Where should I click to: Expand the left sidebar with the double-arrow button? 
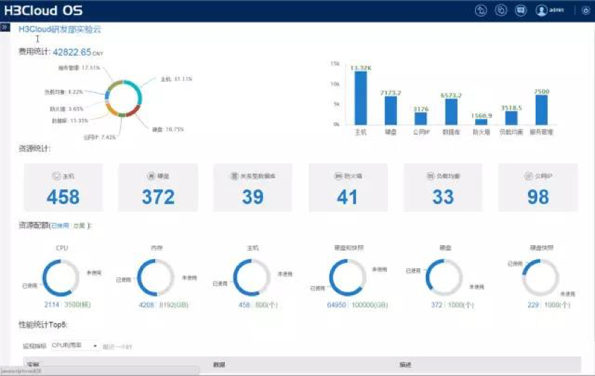[5, 27]
